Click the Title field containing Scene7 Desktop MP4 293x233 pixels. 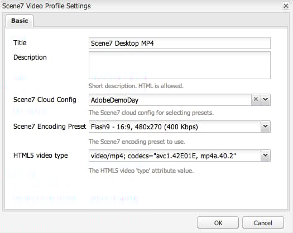coord(180,43)
